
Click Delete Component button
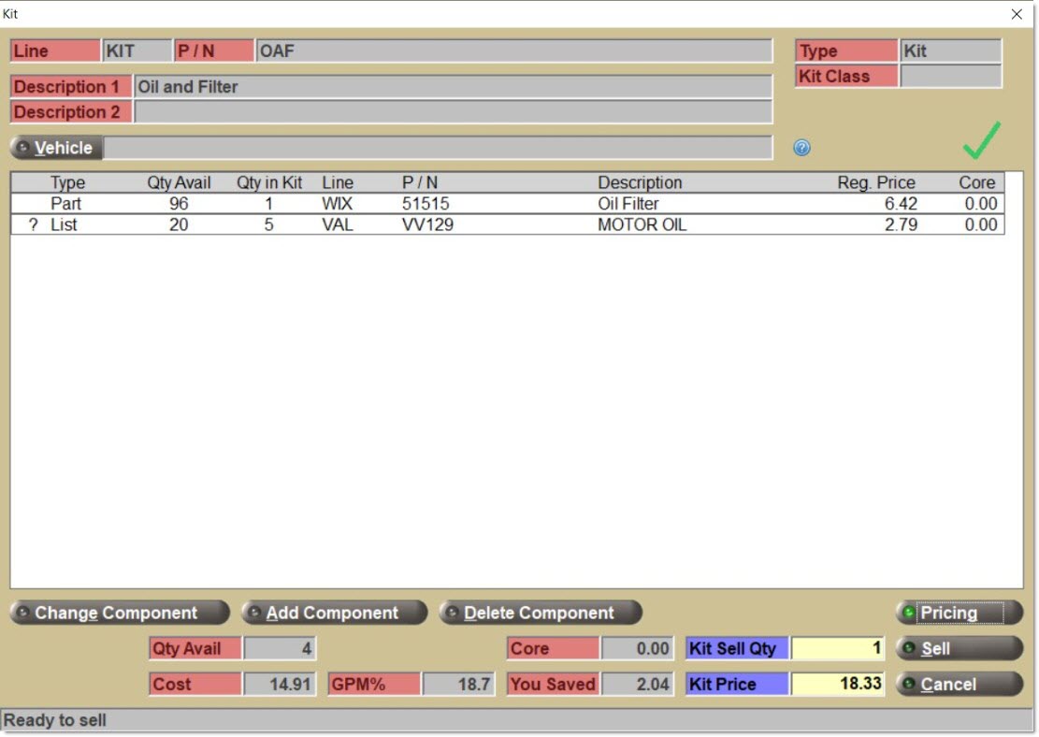click(x=540, y=613)
